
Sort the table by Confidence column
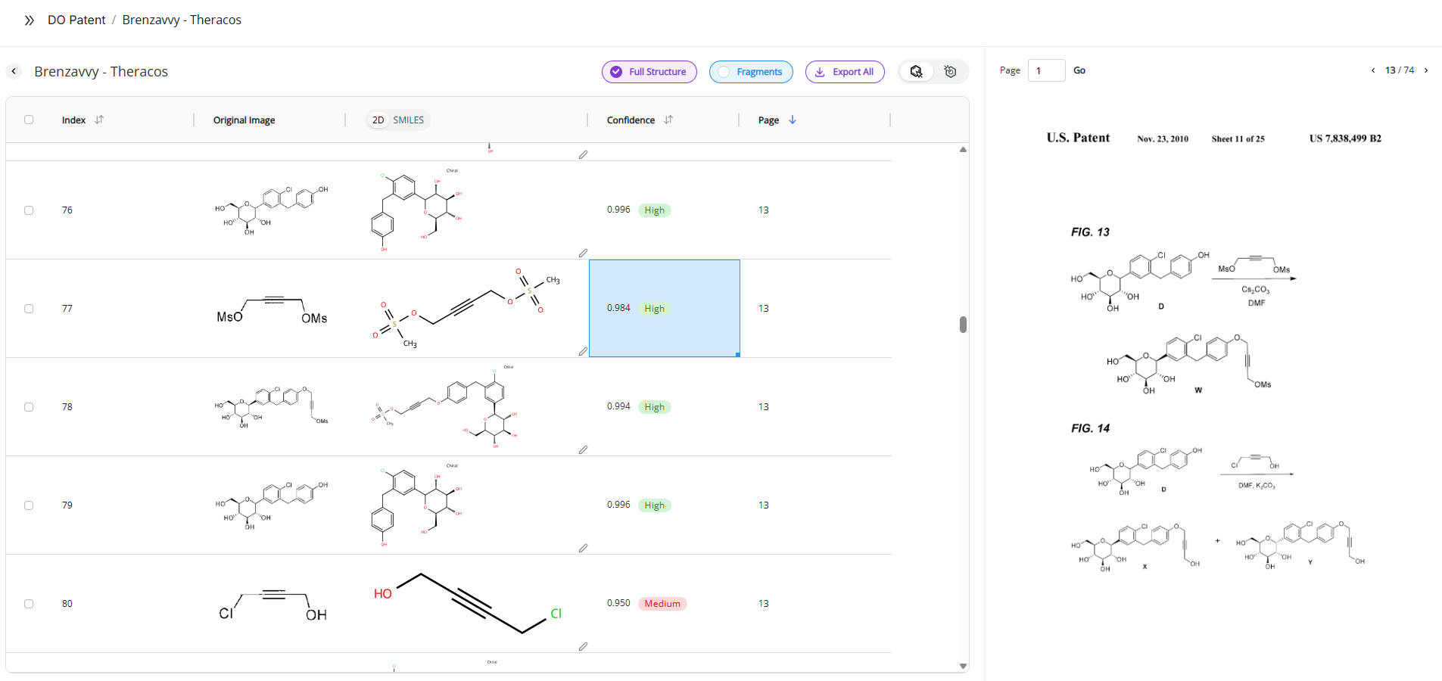668,120
